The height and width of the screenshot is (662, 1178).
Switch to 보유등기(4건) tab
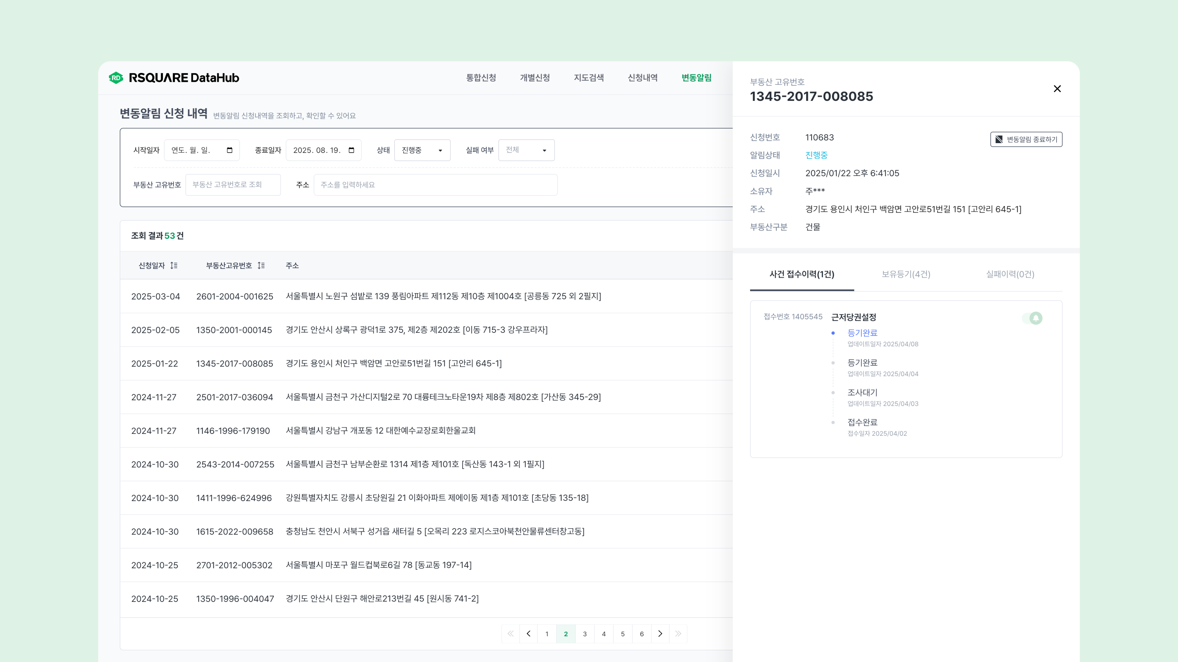[906, 274]
